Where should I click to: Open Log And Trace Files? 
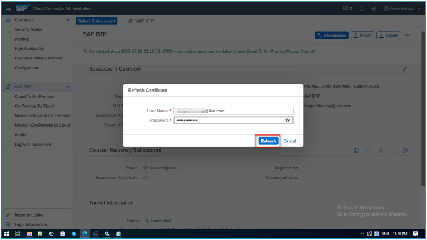[33, 144]
